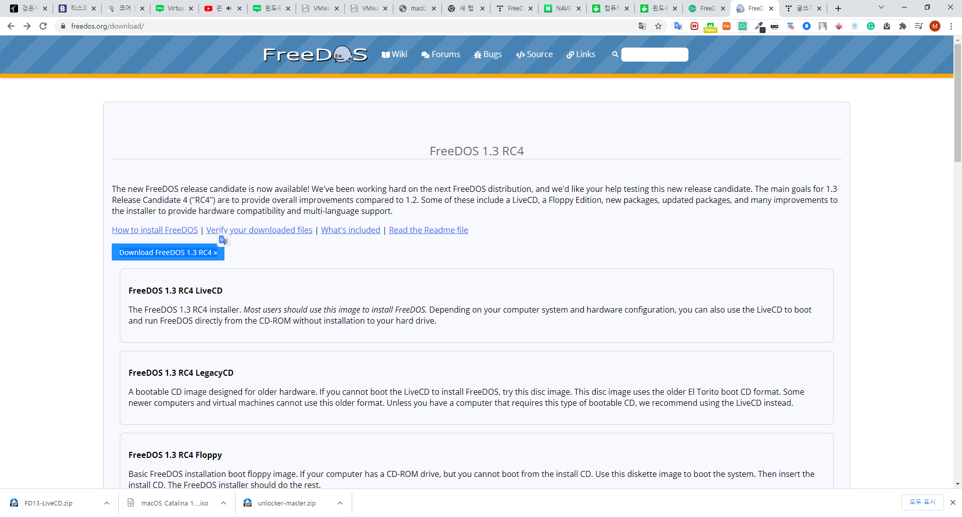Viewport: 962px width, 517px height.
Task: Click the FreeDOS logo
Action: 315,54
